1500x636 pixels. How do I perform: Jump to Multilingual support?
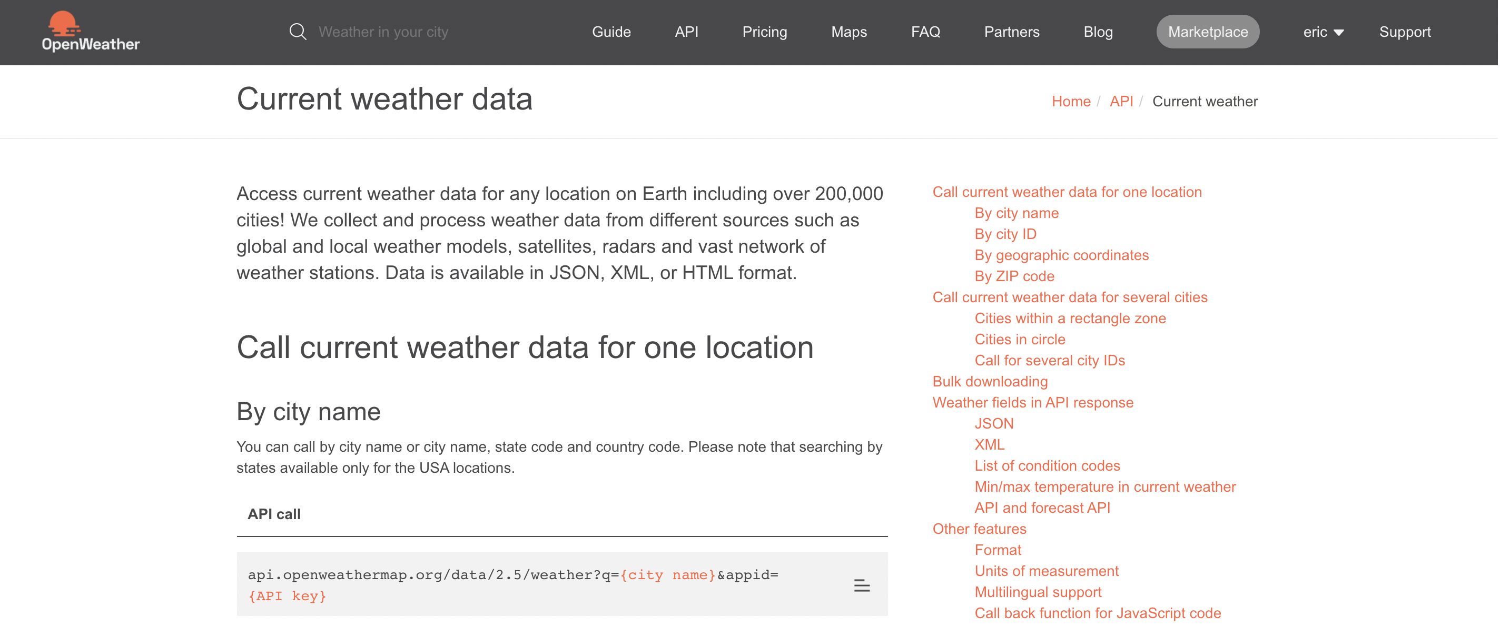(x=1038, y=592)
